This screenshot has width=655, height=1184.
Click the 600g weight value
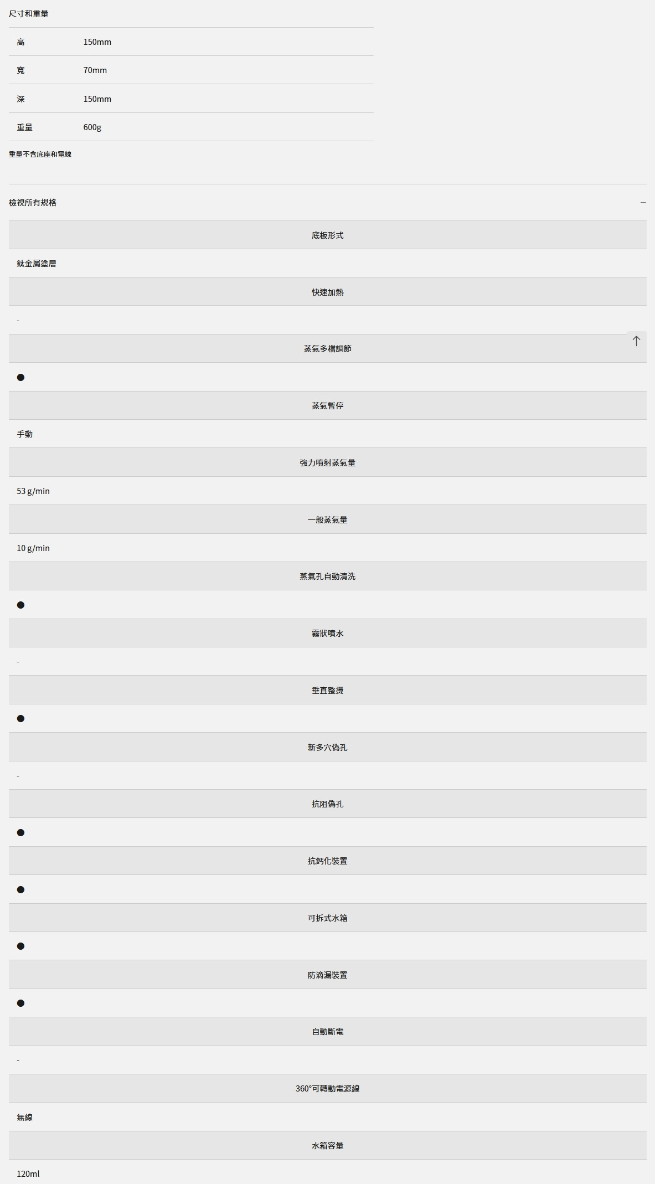92,127
